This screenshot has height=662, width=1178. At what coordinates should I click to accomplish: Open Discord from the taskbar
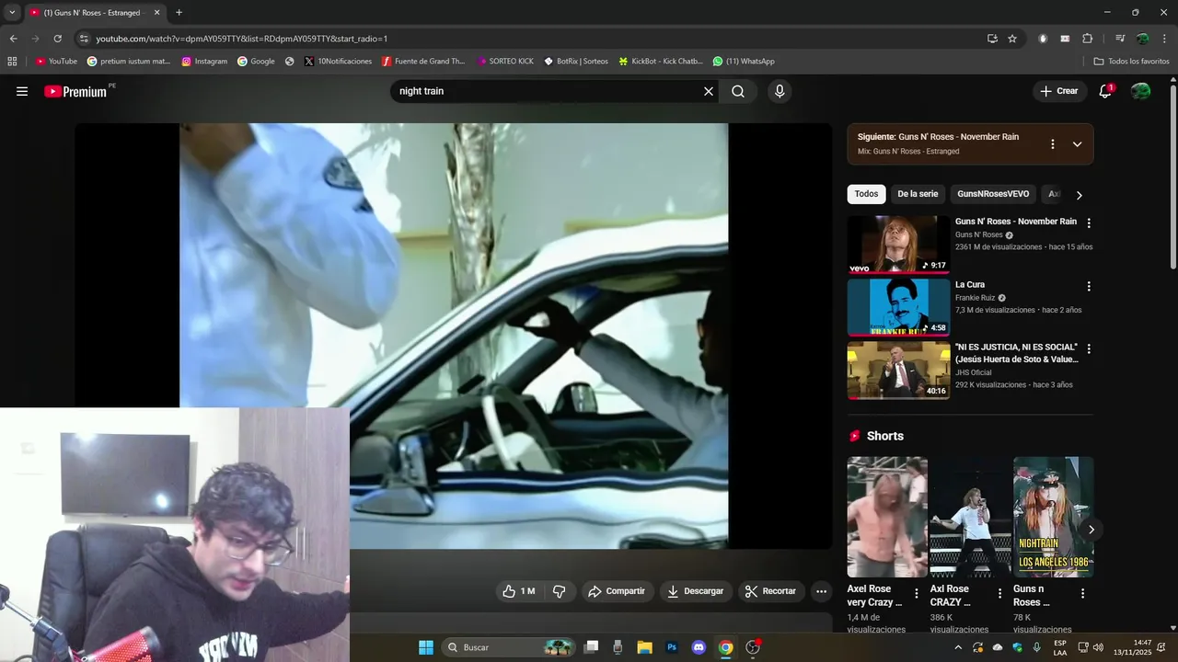click(x=699, y=647)
